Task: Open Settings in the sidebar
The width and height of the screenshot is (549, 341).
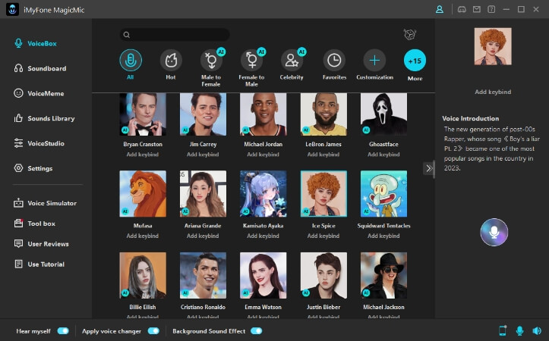Action: pyautogui.click(x=33, y=168)
